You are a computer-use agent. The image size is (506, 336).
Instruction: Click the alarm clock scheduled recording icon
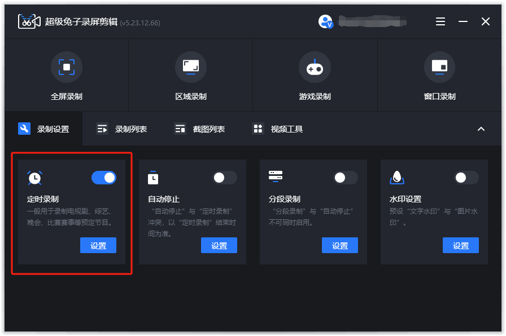(x=35, y=178)
